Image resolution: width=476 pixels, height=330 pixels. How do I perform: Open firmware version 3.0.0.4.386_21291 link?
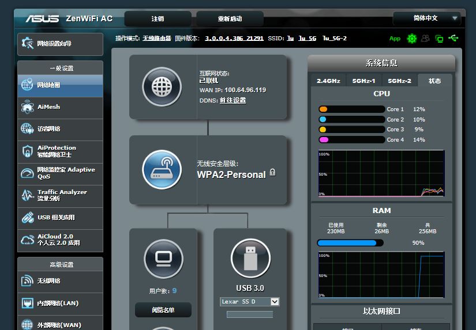tap(234, 38)
